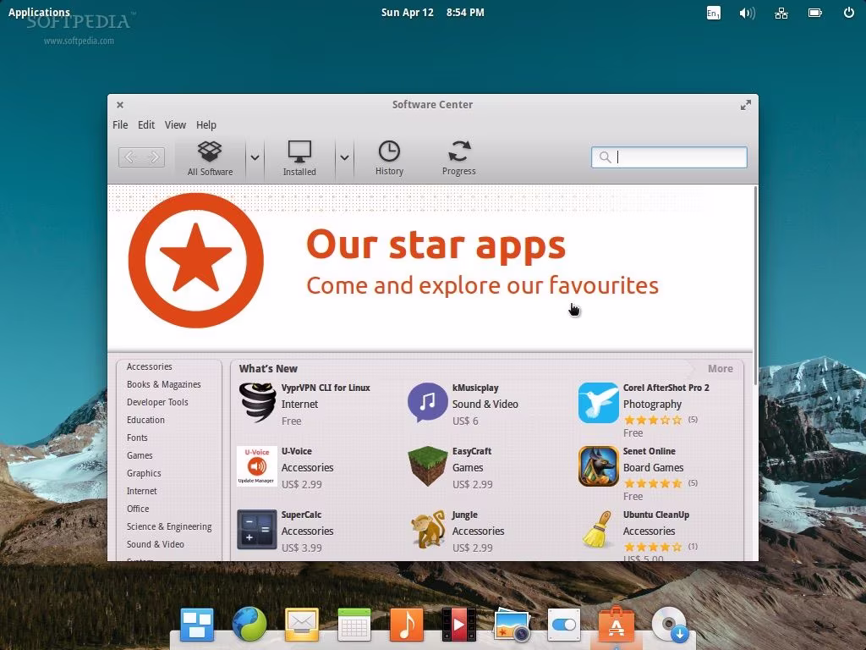Open the kMusicplay app icon
Image resolution: width=866 pixels, height=650 pixels.
click(x=427, y=402)
